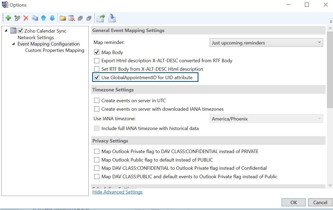Click the add multiple profiles icon
The width and height of the screenshot is (333, 210).
click(x=17, y=18)
